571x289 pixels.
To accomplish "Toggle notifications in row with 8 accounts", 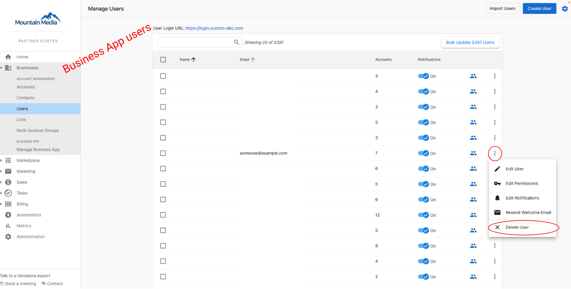I will point(423,246).
